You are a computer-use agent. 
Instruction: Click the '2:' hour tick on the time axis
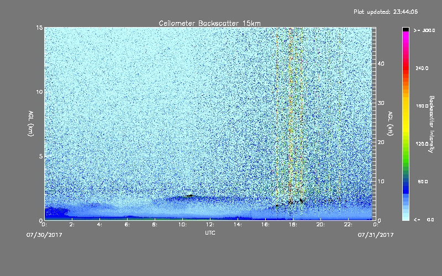point(72,225)
